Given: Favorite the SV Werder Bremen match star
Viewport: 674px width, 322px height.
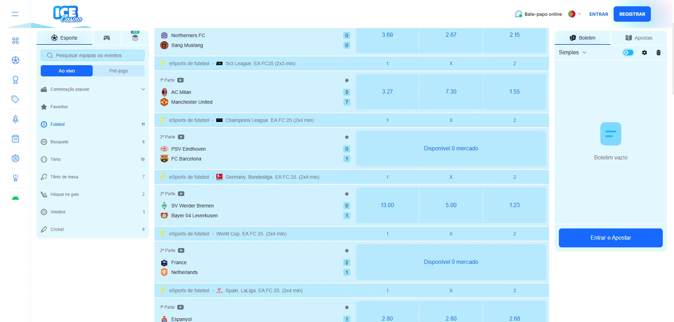Looking at the screenshot, I should coord(347,194).
